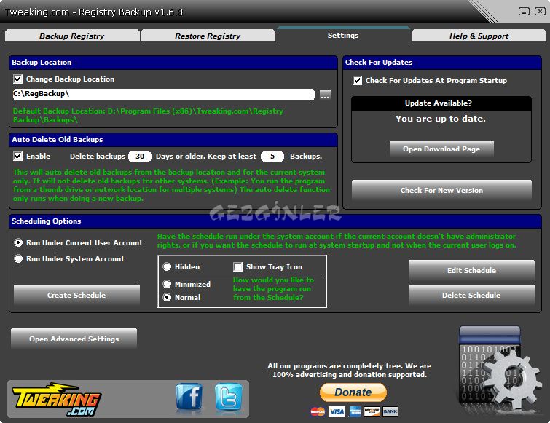The width and height of the screenshot is (550, 423).
Task: Click Create Schedule button
Action: pos(76,295)
